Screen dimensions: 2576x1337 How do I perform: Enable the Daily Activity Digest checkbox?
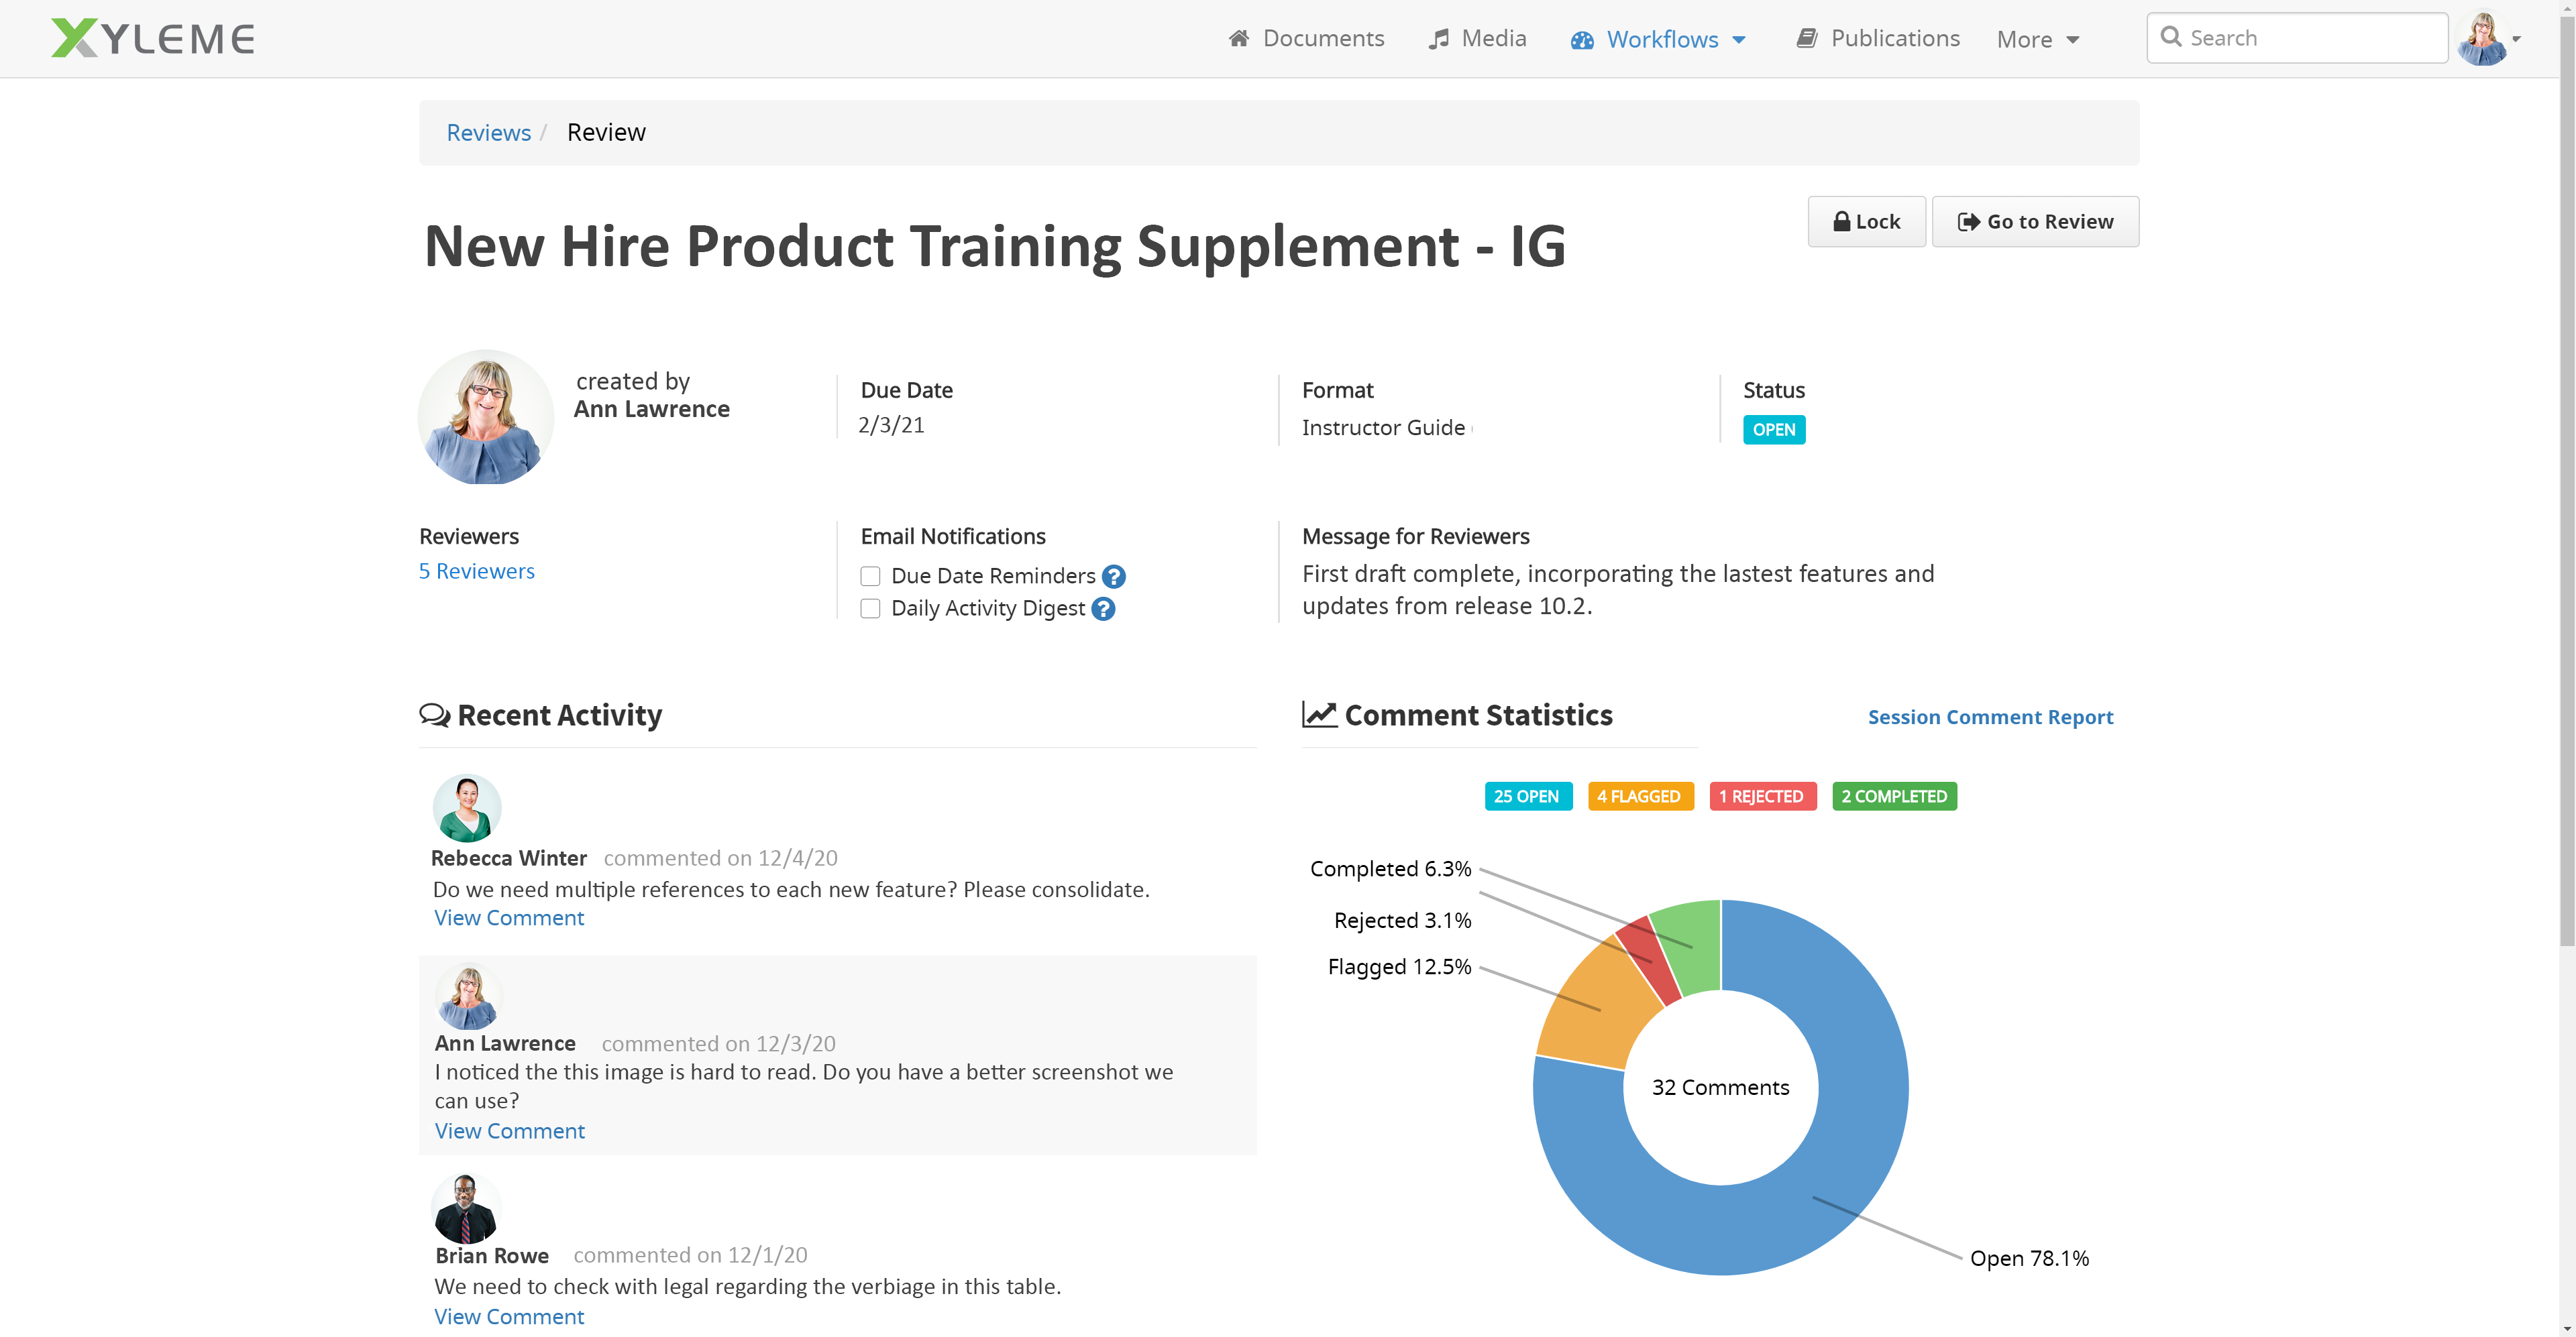pyautogui.click(x=870, y=609)
